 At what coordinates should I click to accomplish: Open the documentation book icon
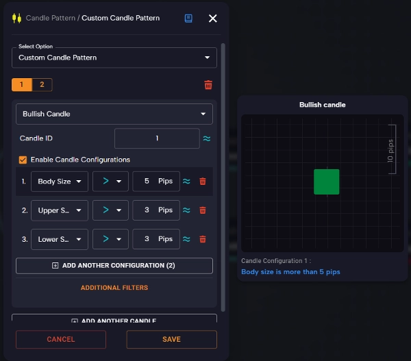188,18
